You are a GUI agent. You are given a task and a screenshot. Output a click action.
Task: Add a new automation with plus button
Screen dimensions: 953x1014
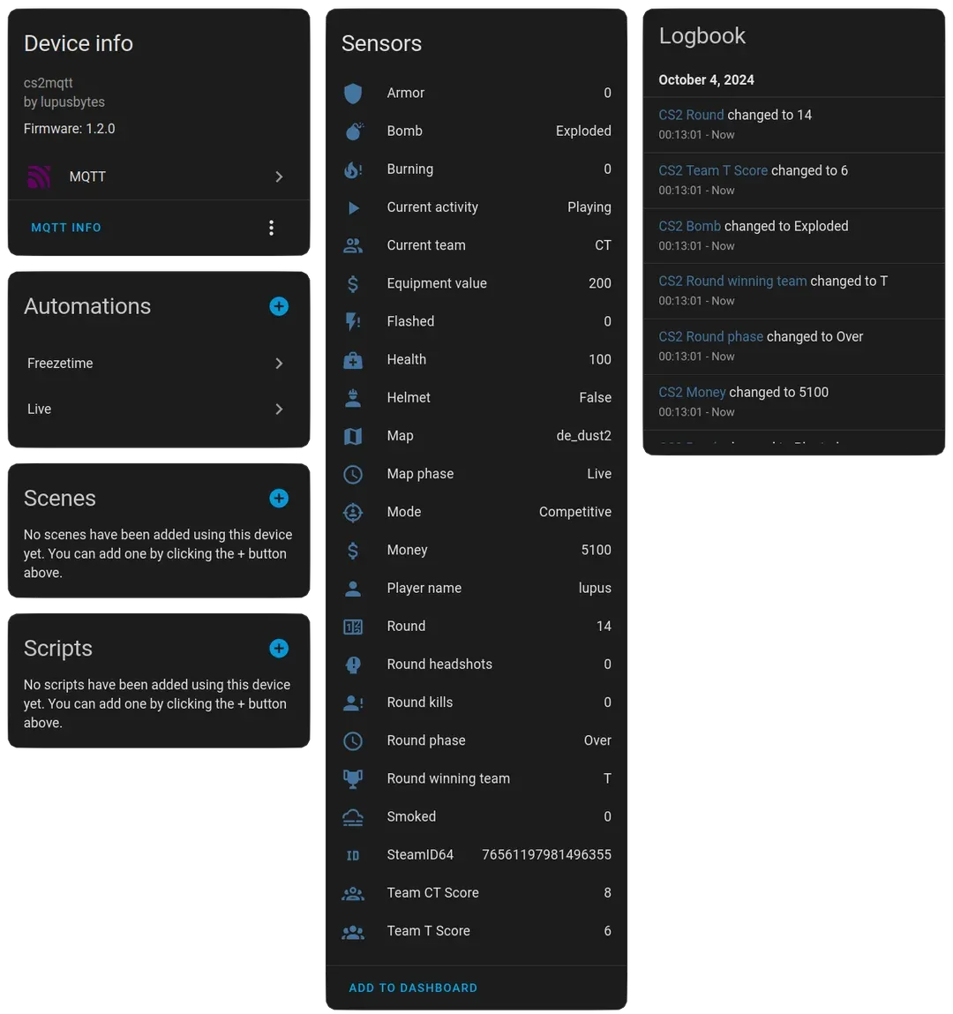(279, 306)
